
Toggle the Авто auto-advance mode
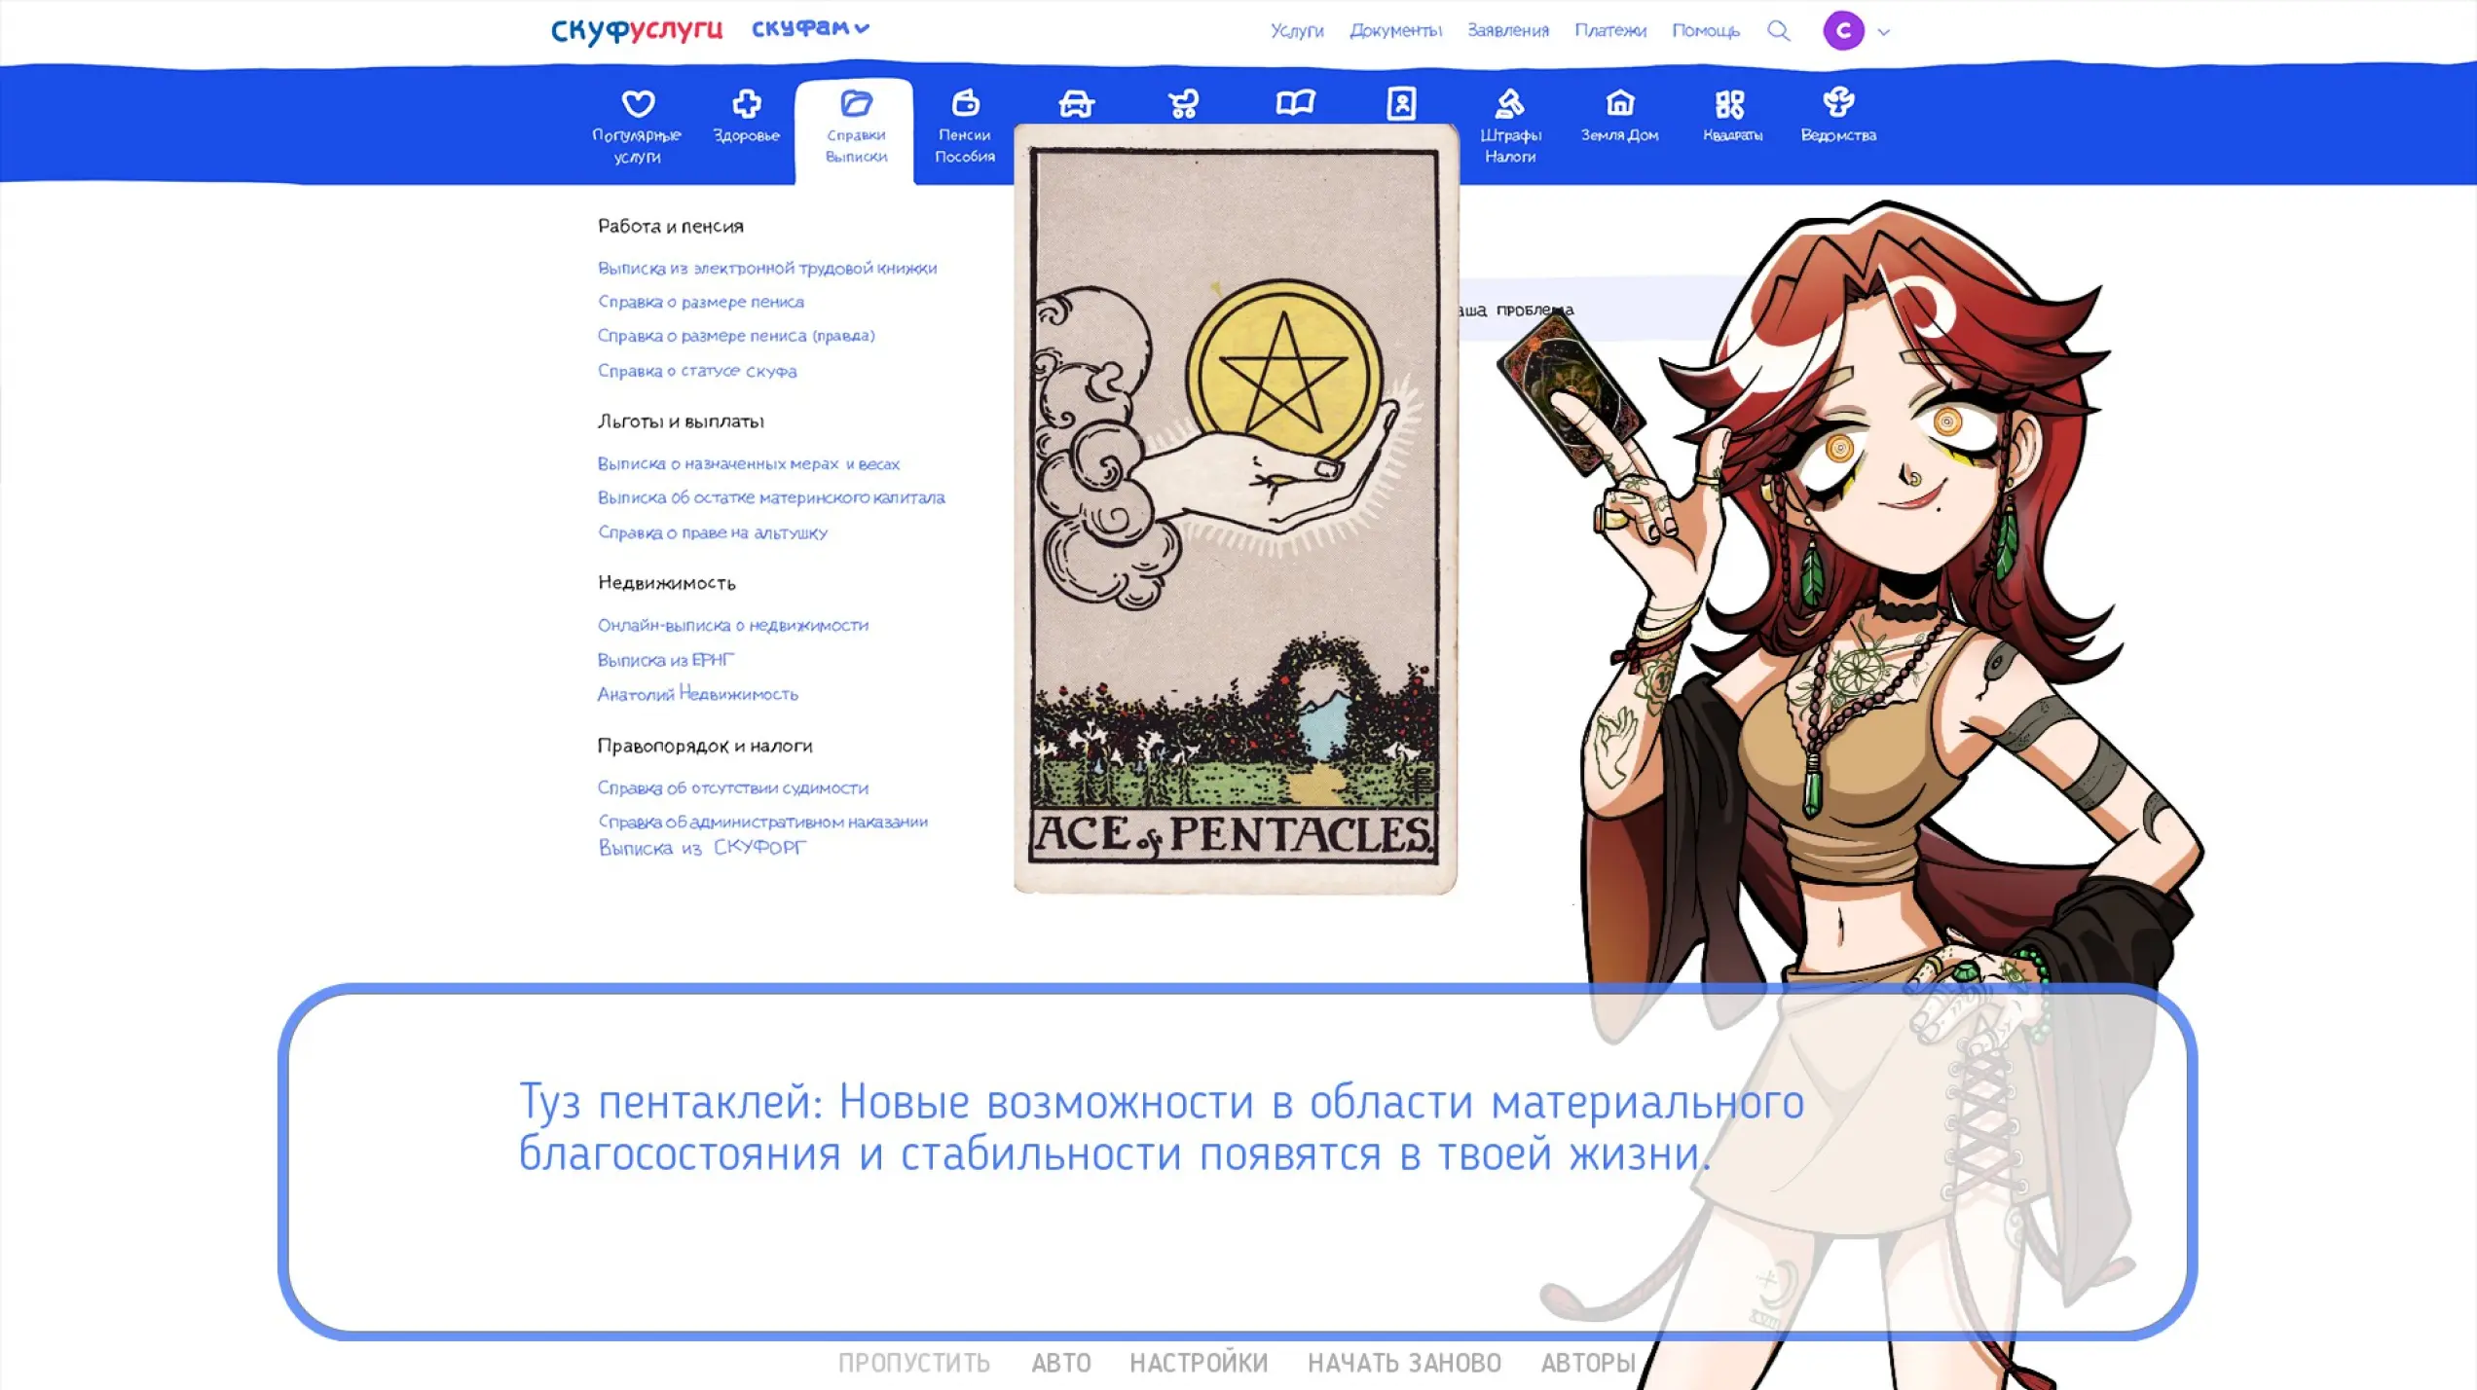point(1060,1363)
